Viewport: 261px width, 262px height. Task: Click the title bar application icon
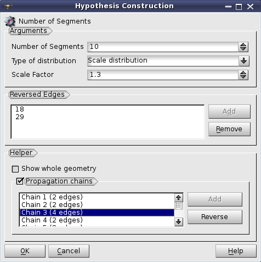click(x=8, y=7)
